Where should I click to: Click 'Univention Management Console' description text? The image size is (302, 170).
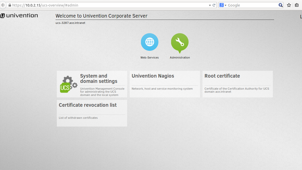pyautogui.click(x=102, y=92)
